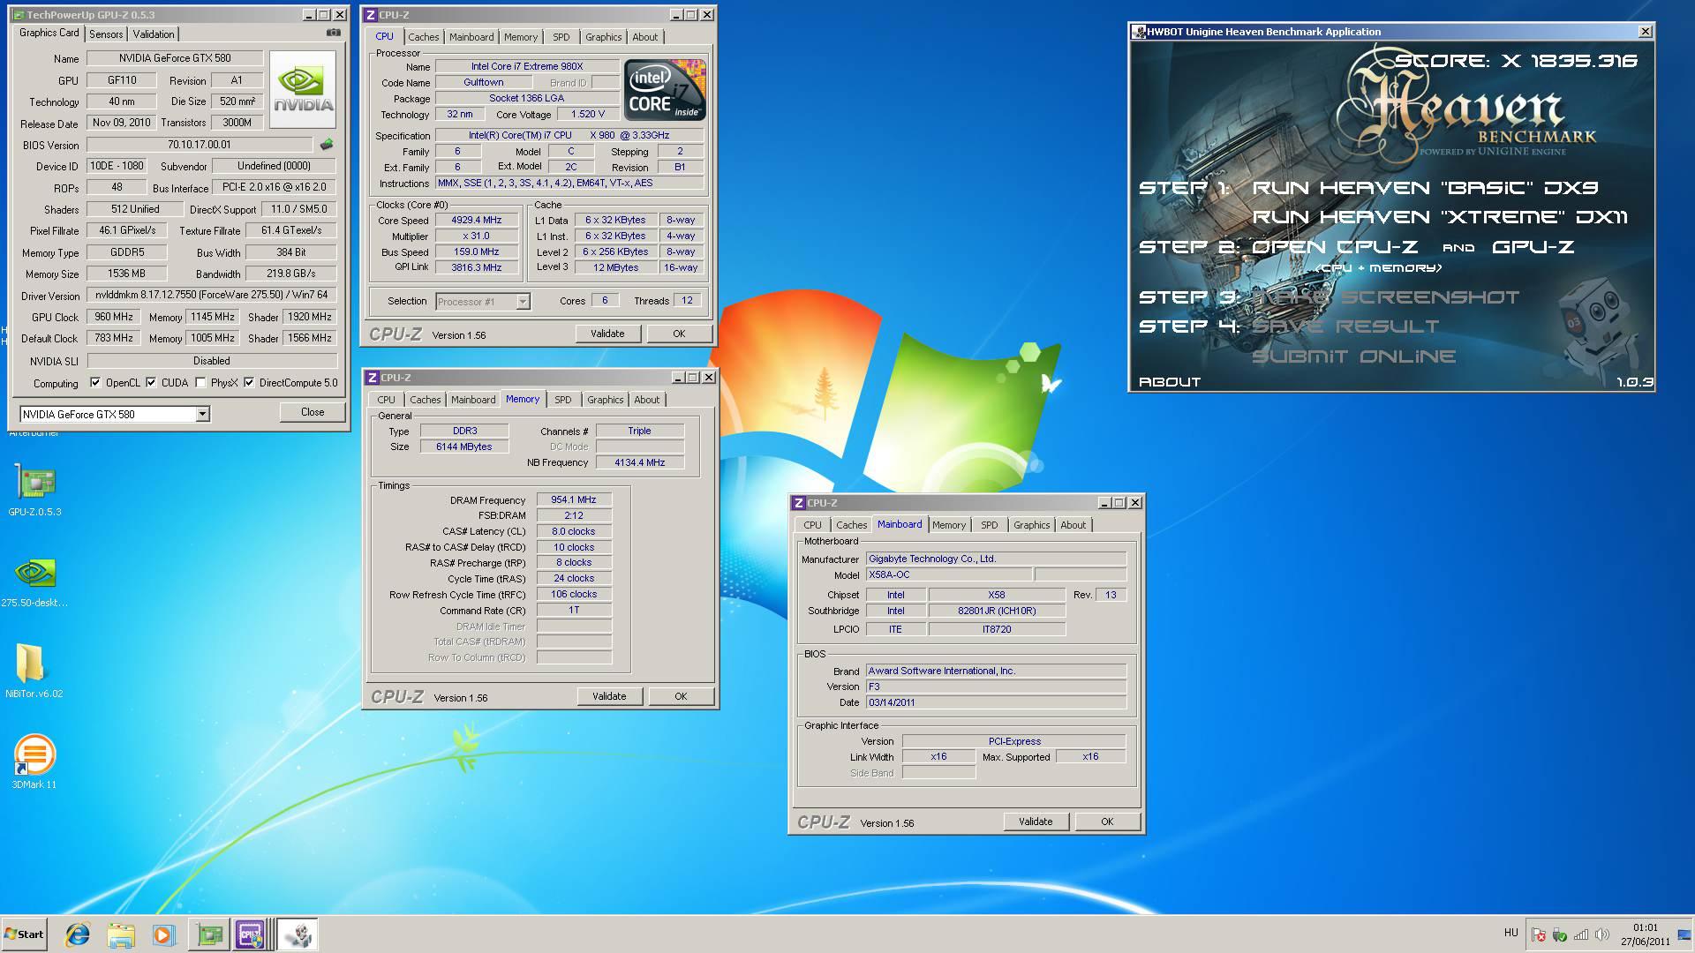Switch to HWBOT Heaven app in taskbar

pos(298,934)
